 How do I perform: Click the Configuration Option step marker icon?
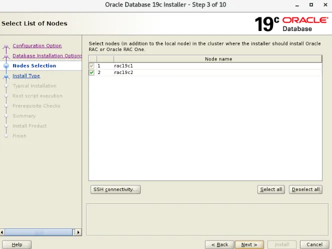6,46
